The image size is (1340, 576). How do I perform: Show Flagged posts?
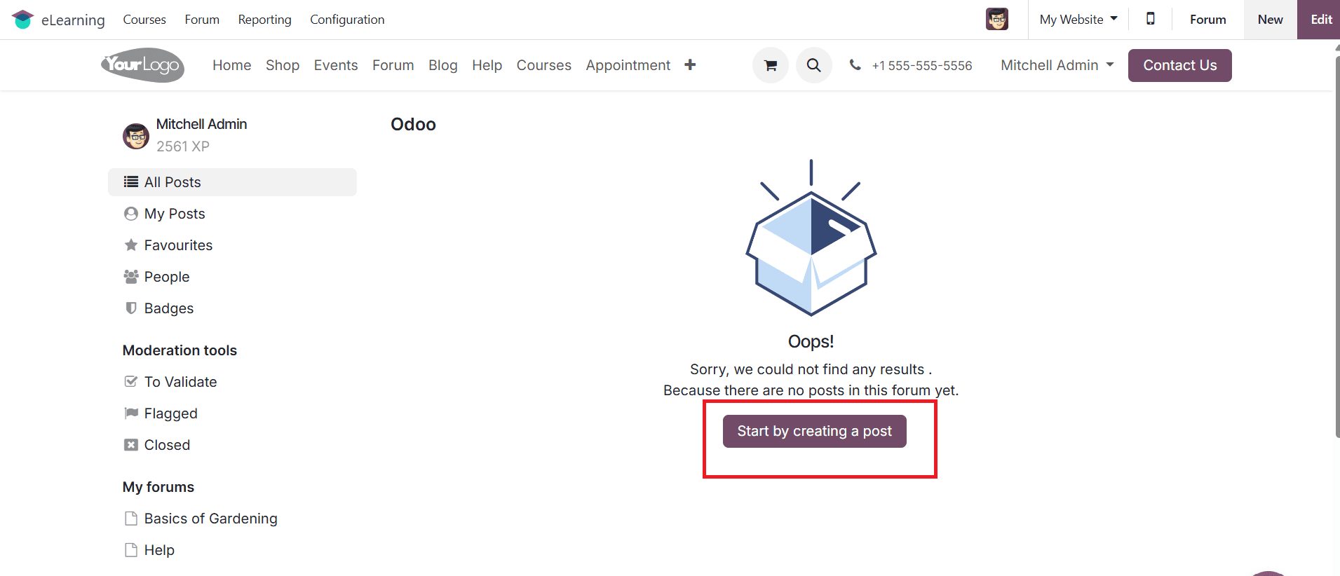pos(170,413)
